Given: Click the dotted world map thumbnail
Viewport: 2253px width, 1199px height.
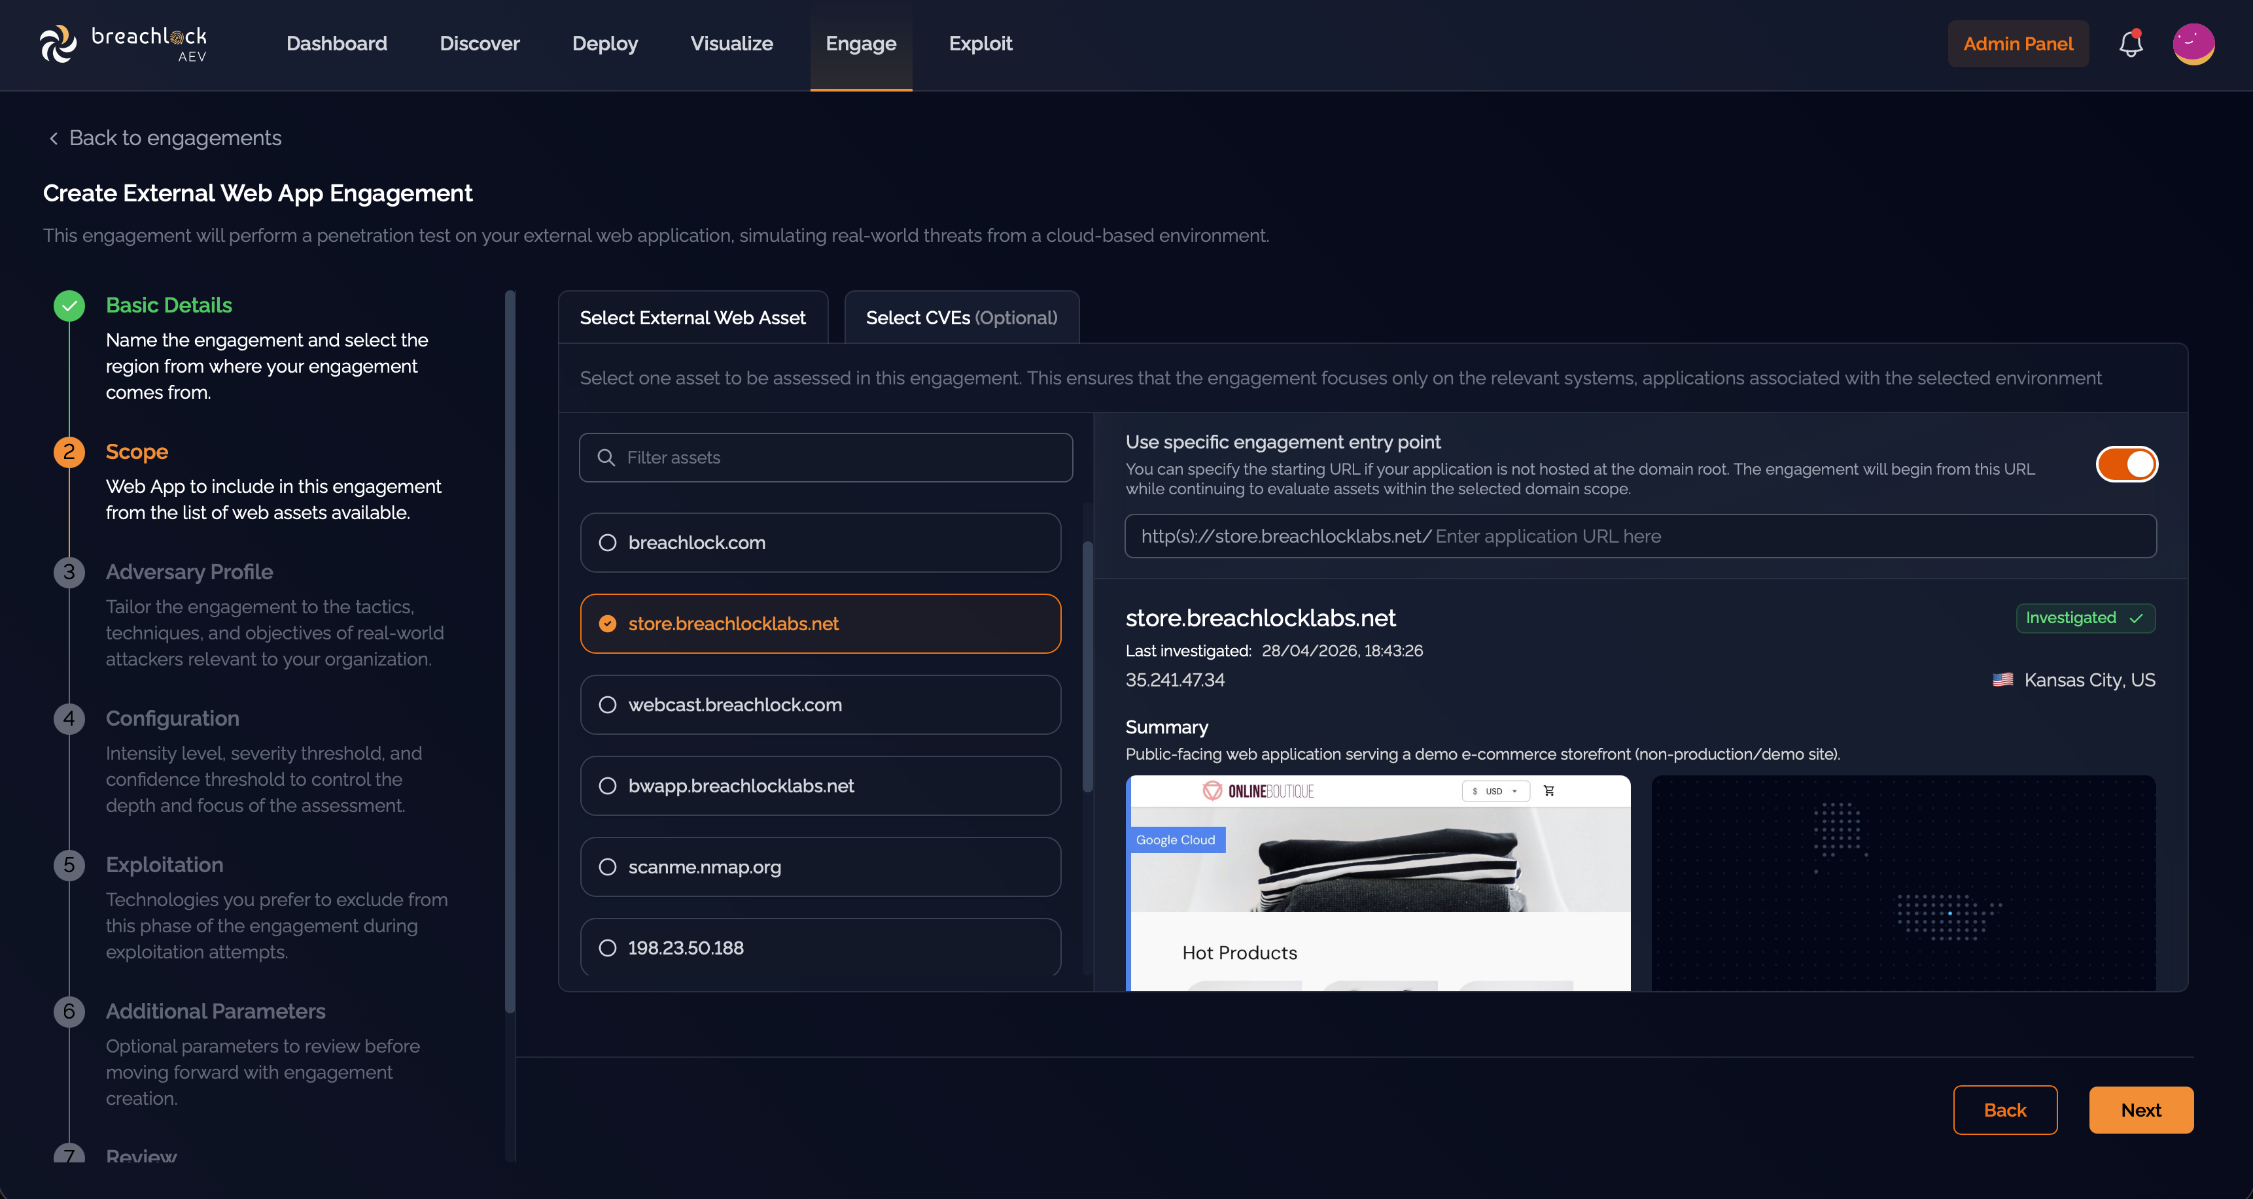Looking at the screenshot, I should pos(1903,883).
